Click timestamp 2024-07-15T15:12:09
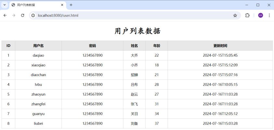Image resolution: width=274 pixels, height=130 pixels. click(220, 65)
